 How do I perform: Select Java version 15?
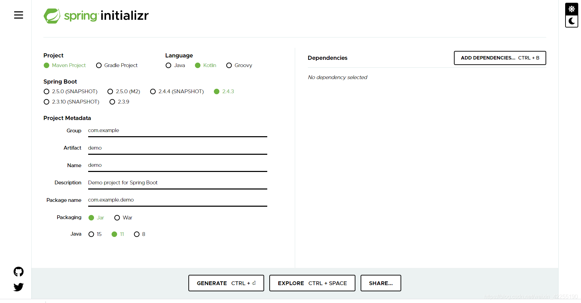(x=95, y=234)
